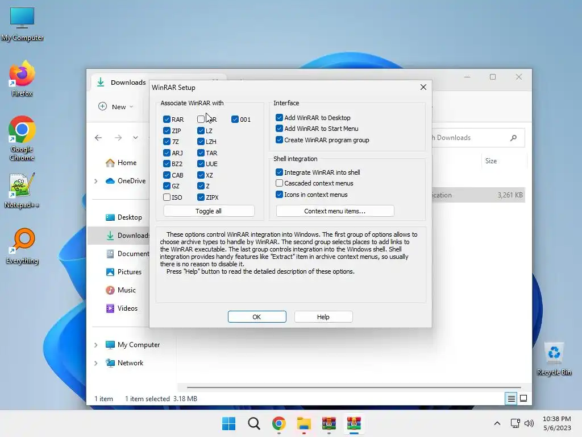Click the Toggle all button
582x437 pixels.
pyautogui.click(x=209, y=211)
